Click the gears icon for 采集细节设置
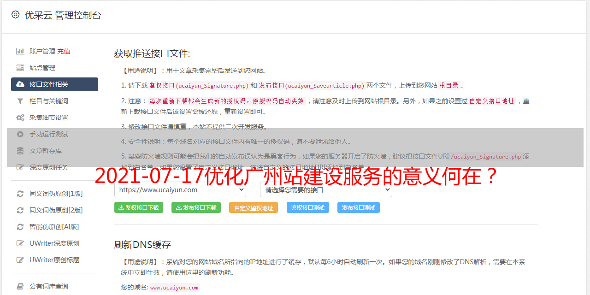Viewport: 590px width, 295px height. [20, 118]
